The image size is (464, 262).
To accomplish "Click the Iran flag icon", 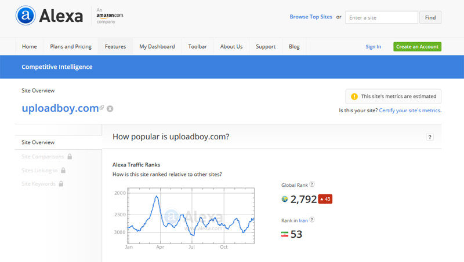I will (285, 234).
